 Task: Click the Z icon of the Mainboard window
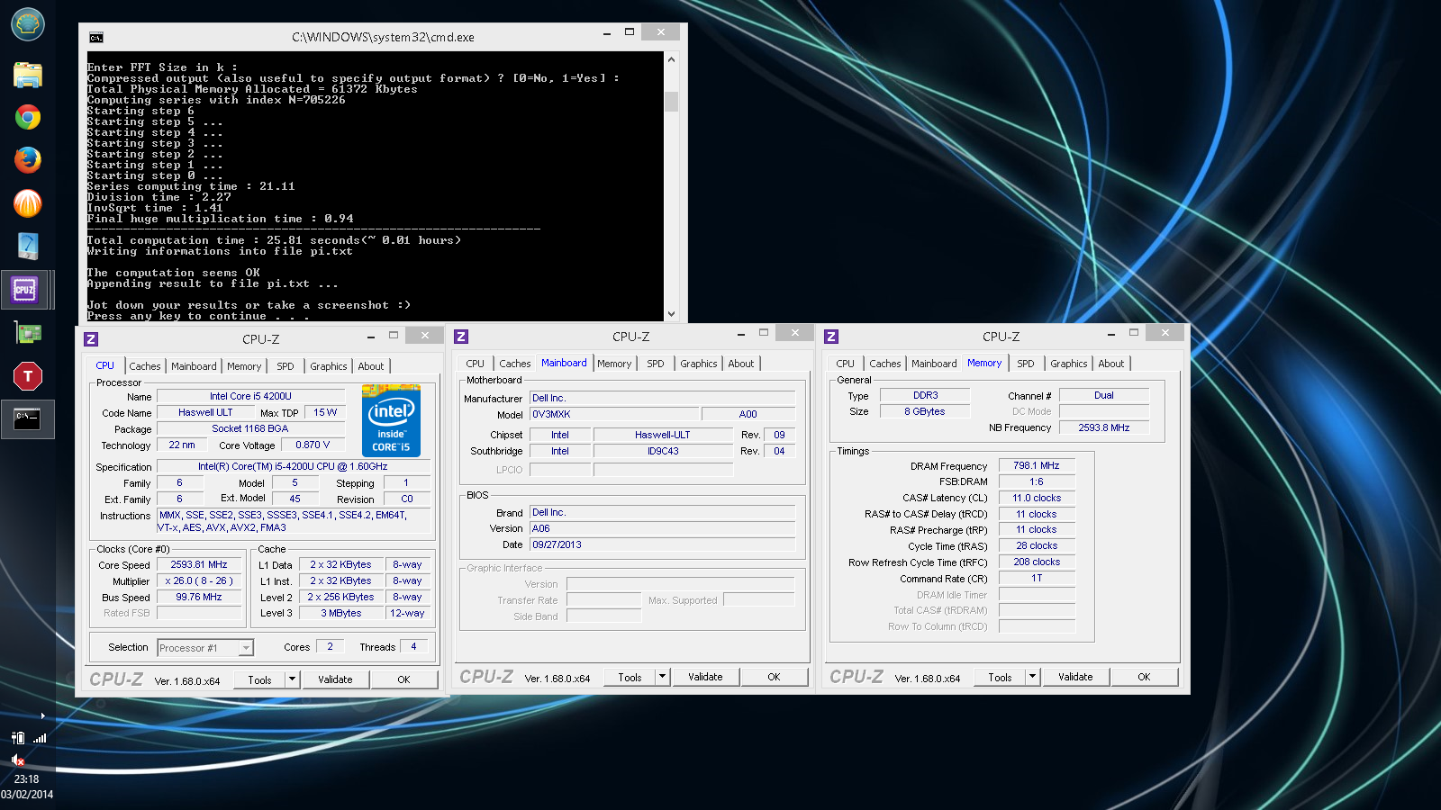point(461,336)
